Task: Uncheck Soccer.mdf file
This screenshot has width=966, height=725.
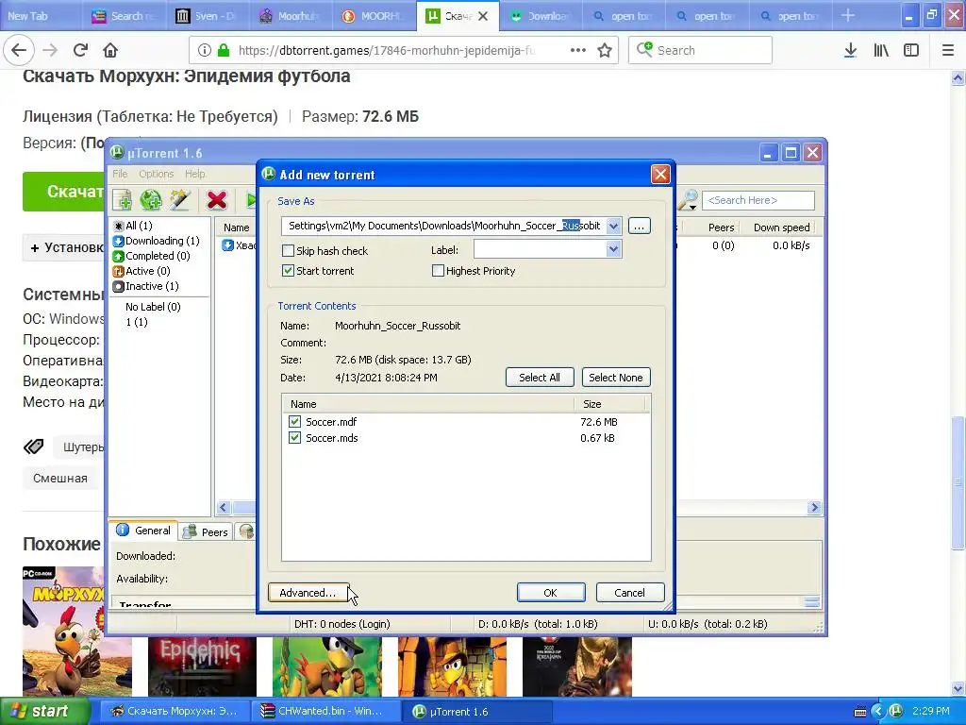Action: tap(294, 422)
